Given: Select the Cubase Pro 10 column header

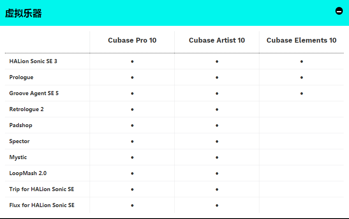Looking at the screenshot, I should click(x=132, y=40).
